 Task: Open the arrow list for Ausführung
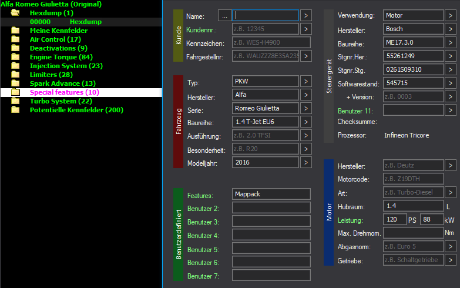click(x=305, y=135)
